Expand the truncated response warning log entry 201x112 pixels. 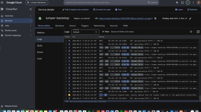[66, 95]
